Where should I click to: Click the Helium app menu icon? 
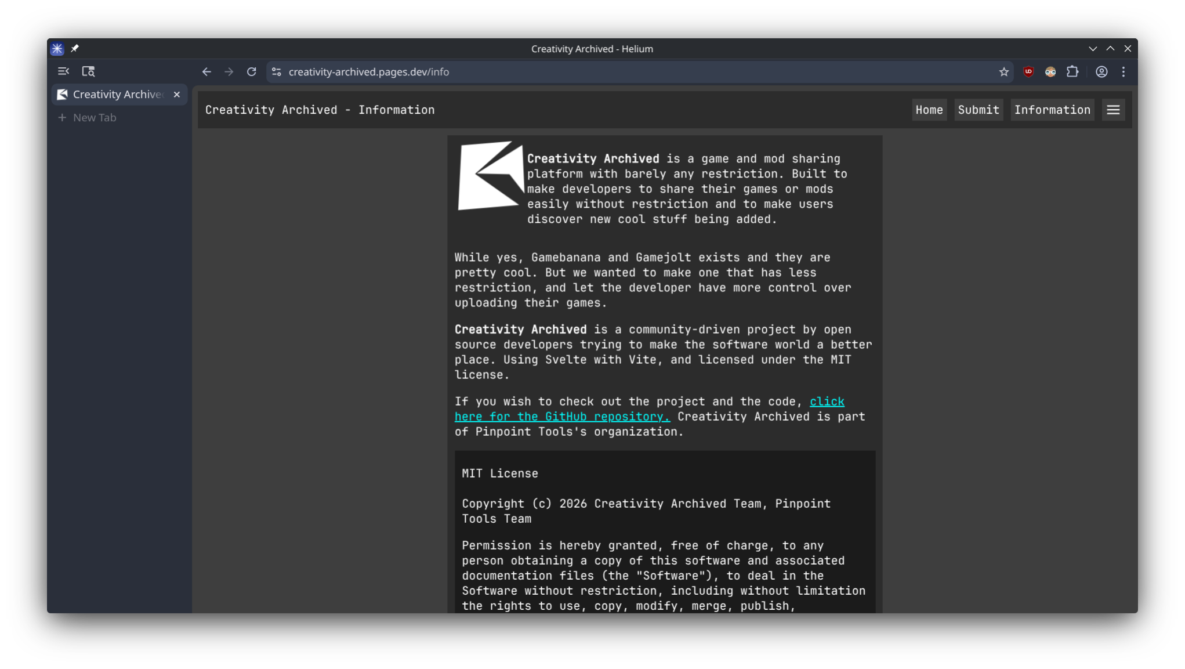pos(57,49)
